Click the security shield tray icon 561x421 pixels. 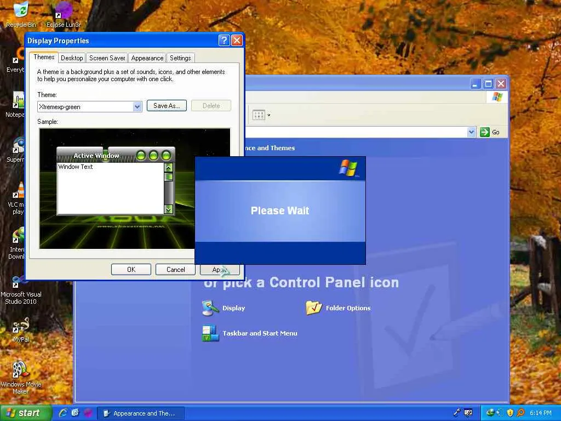pyautogui.click(x=511, y=413)
